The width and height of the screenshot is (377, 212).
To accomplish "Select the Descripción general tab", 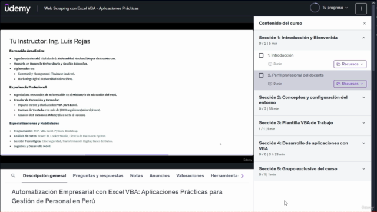I will coord(45,176).
